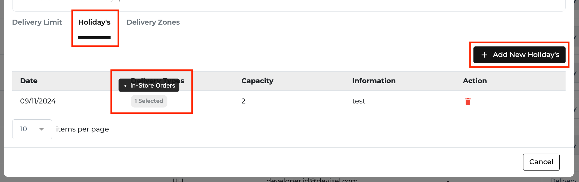Click the Date column header
Image resolution: width=579 pixels, height=182 pixels.
29,81
